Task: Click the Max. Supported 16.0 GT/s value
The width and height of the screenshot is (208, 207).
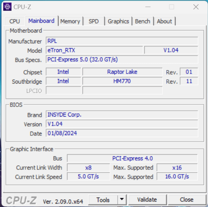Action: pos(177,176)
